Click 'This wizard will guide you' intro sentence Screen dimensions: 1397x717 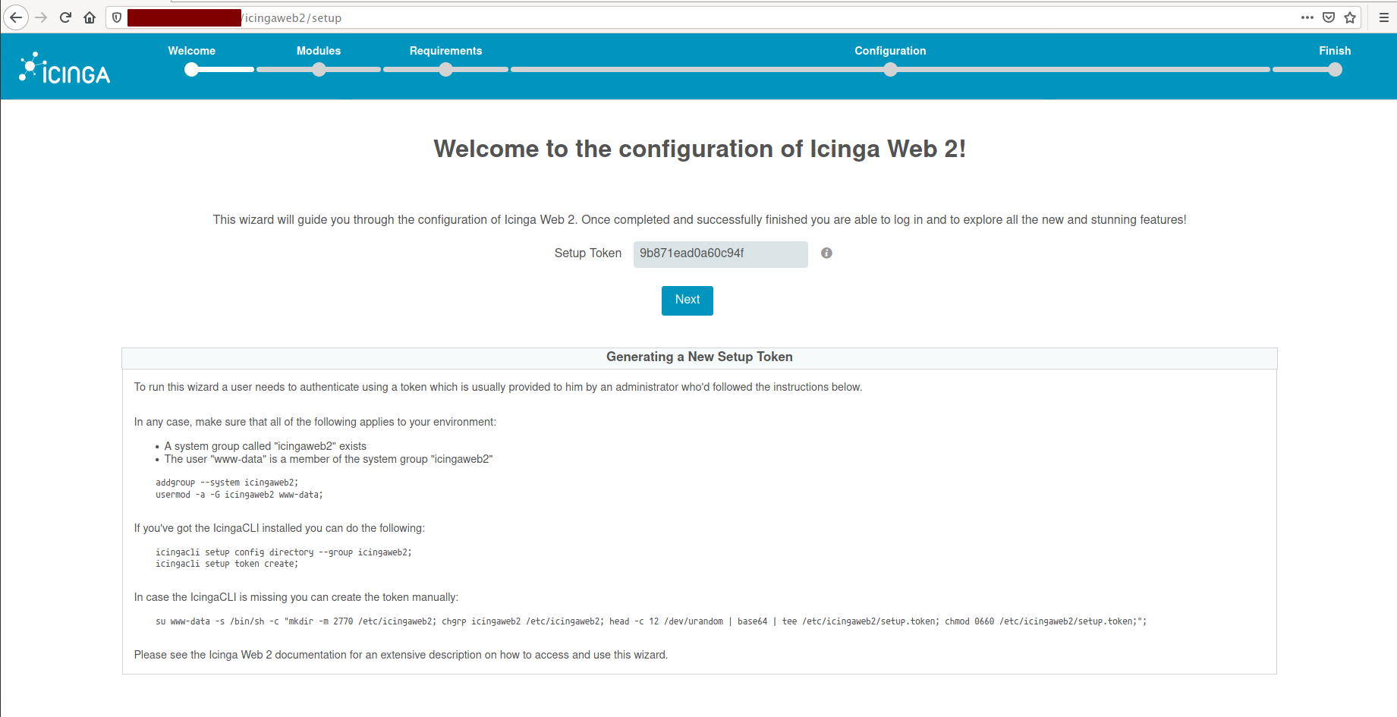700,220
